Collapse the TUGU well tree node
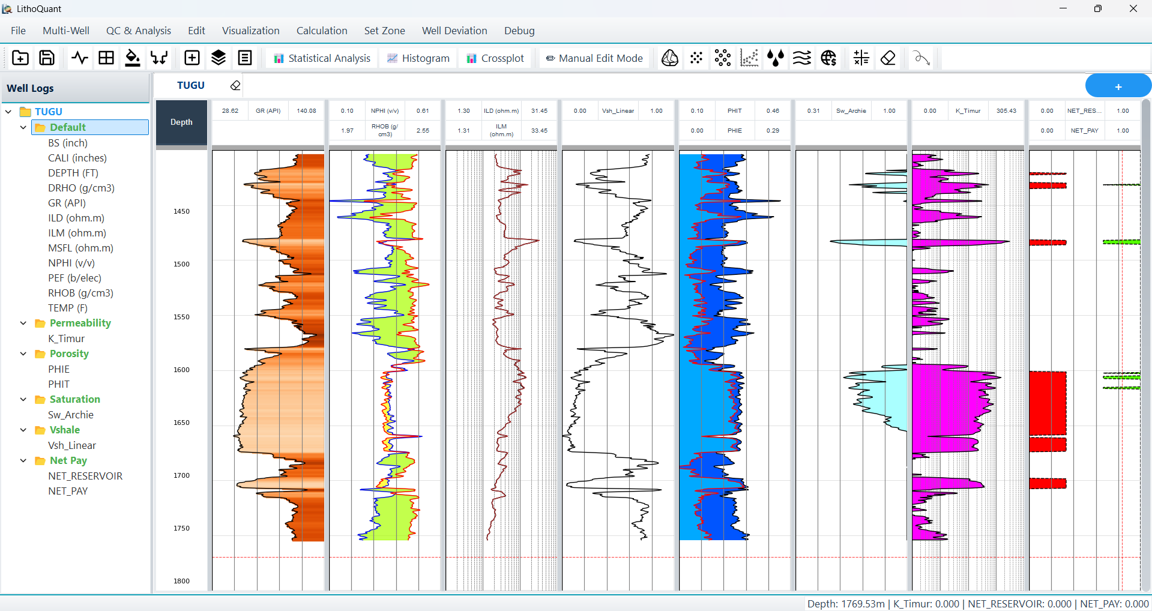1152x611 pixels. [x=9, y=112]
